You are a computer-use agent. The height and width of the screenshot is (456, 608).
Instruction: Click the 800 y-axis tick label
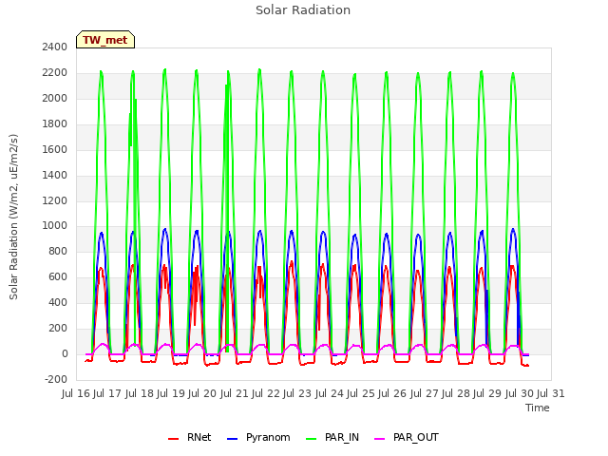click(58, 251)
